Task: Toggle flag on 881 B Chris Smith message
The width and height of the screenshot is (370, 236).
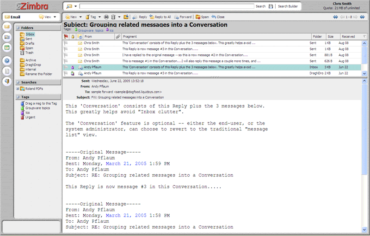Action: (x=66, y=55)
